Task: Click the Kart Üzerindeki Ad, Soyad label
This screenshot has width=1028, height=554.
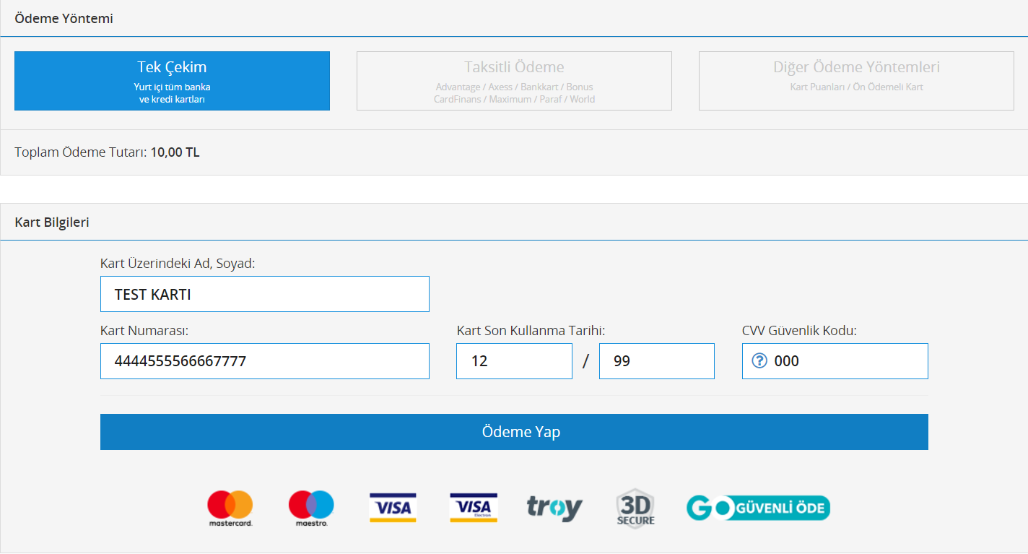Action: pyautogui.click(x=178, y=264)
